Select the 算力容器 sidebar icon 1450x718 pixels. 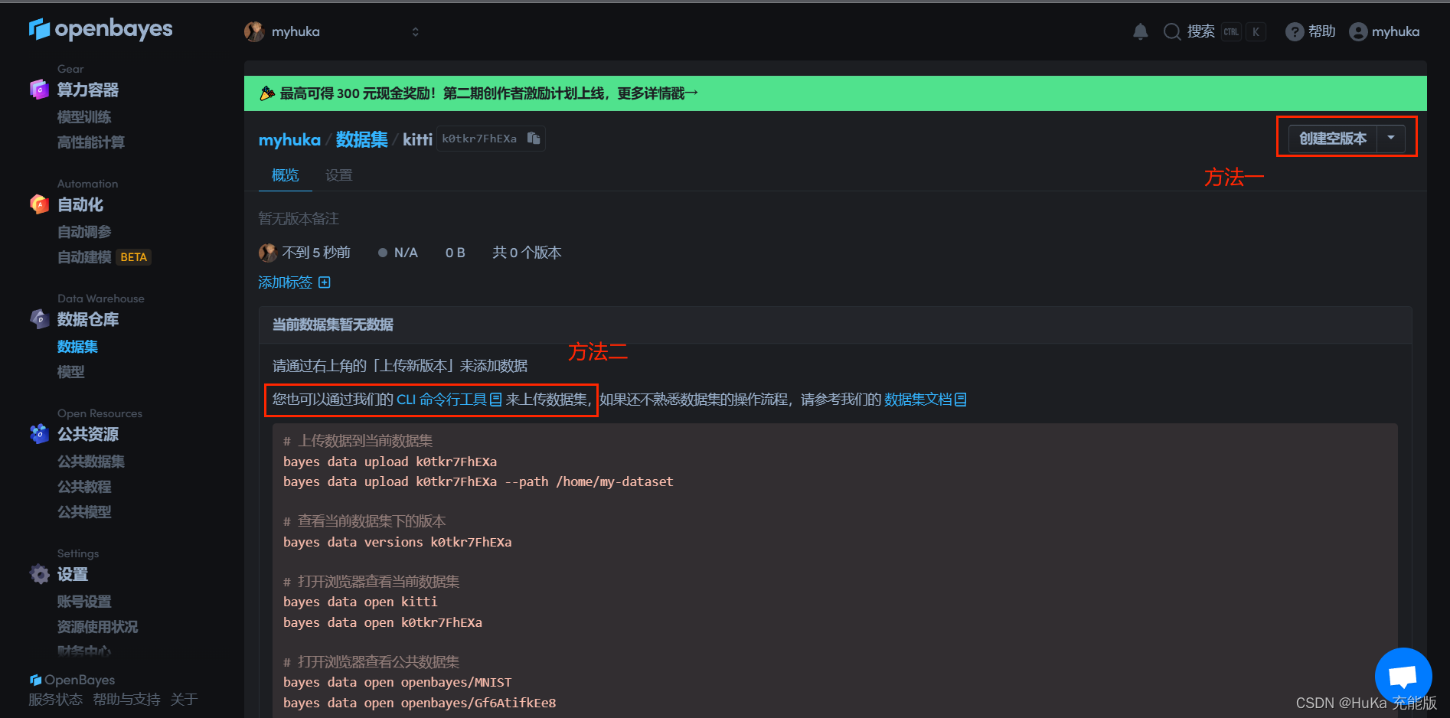point(39,90)
